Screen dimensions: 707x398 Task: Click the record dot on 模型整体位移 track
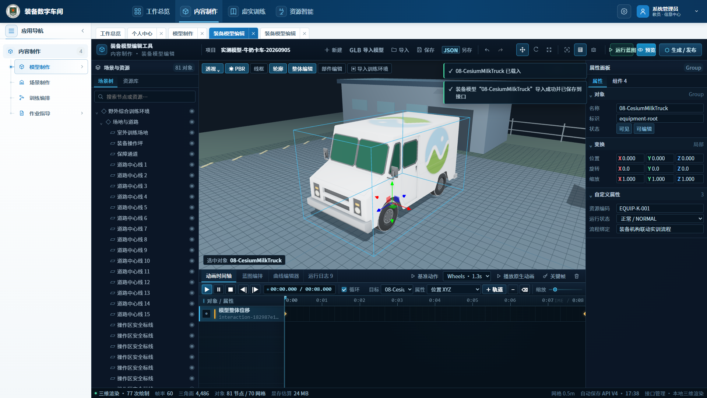(207, 314)
